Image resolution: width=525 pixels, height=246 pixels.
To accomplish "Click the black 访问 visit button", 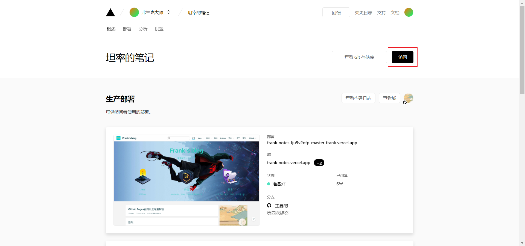I will pyautogui.click(x=402, y=57).
